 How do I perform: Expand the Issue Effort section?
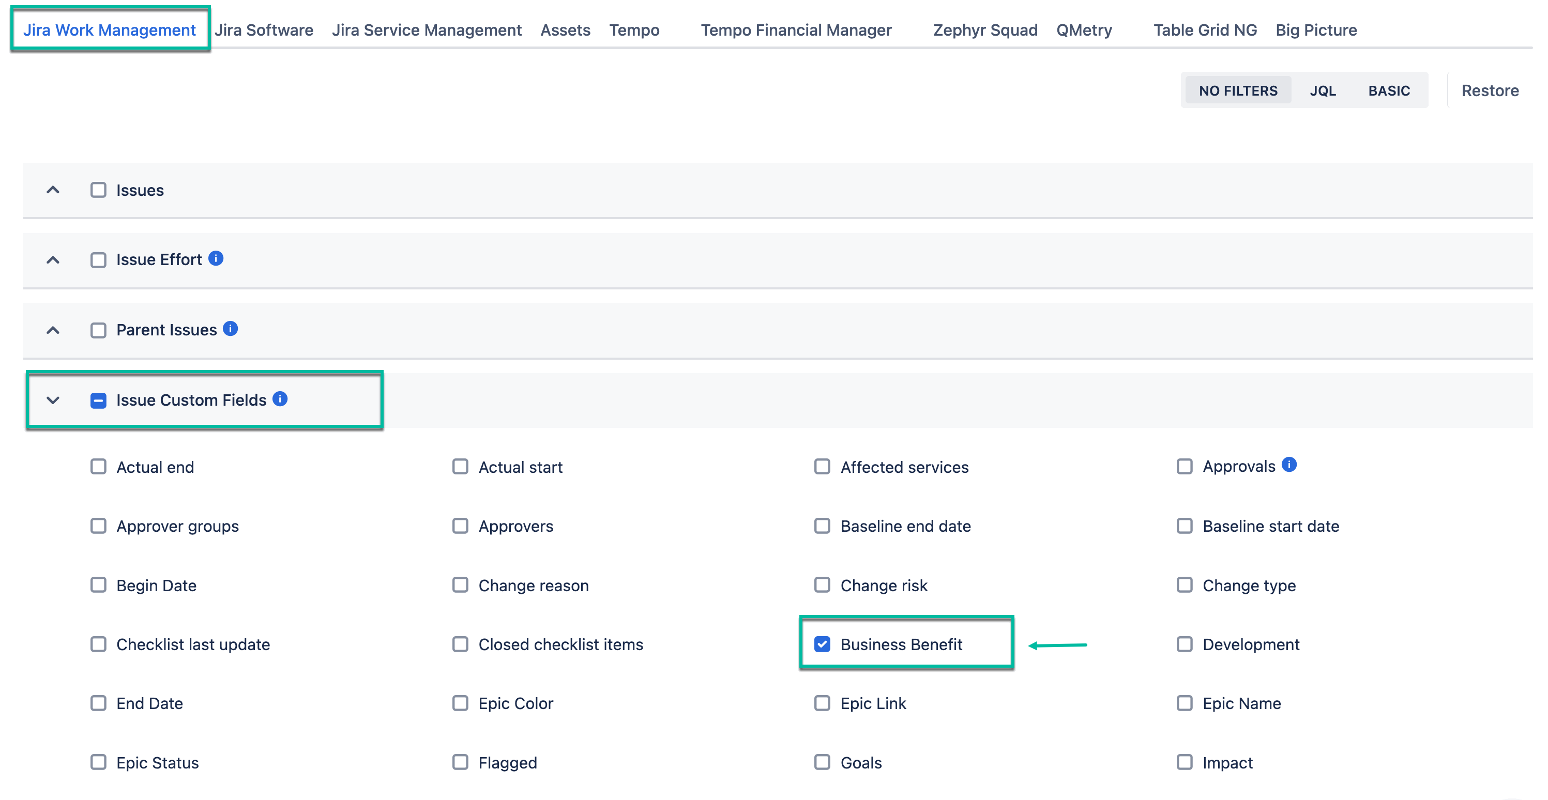coord(52,259)
